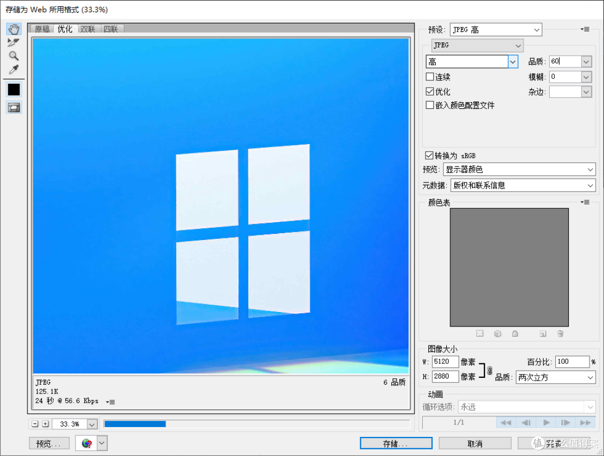Open the optimize panel flyout menu

(585, 29)
